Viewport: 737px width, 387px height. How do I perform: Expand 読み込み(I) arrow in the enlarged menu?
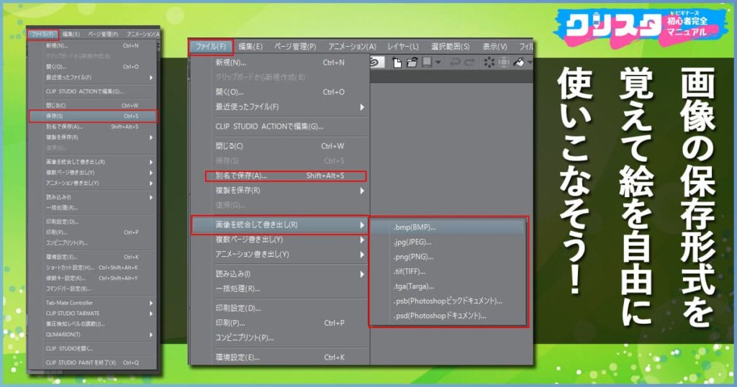(x=362, y=274)
